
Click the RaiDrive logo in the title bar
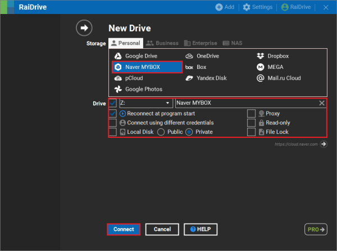(7, 7)
